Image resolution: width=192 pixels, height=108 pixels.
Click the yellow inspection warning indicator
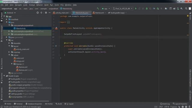pos(188,16)
